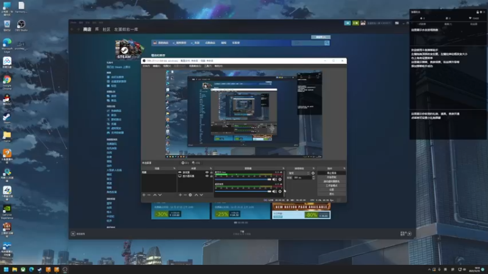Adjust desktop audio volume slider

pyautogui.click(x=243, y=179)
